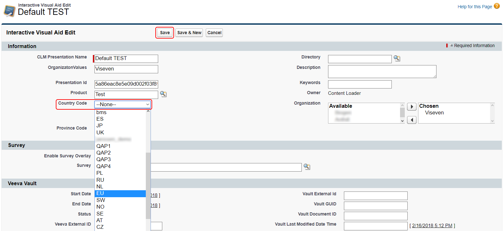504x231 pixels.
Task: Click the 2/16/2018 5:12 PM date link
Action: click(432, 226)
